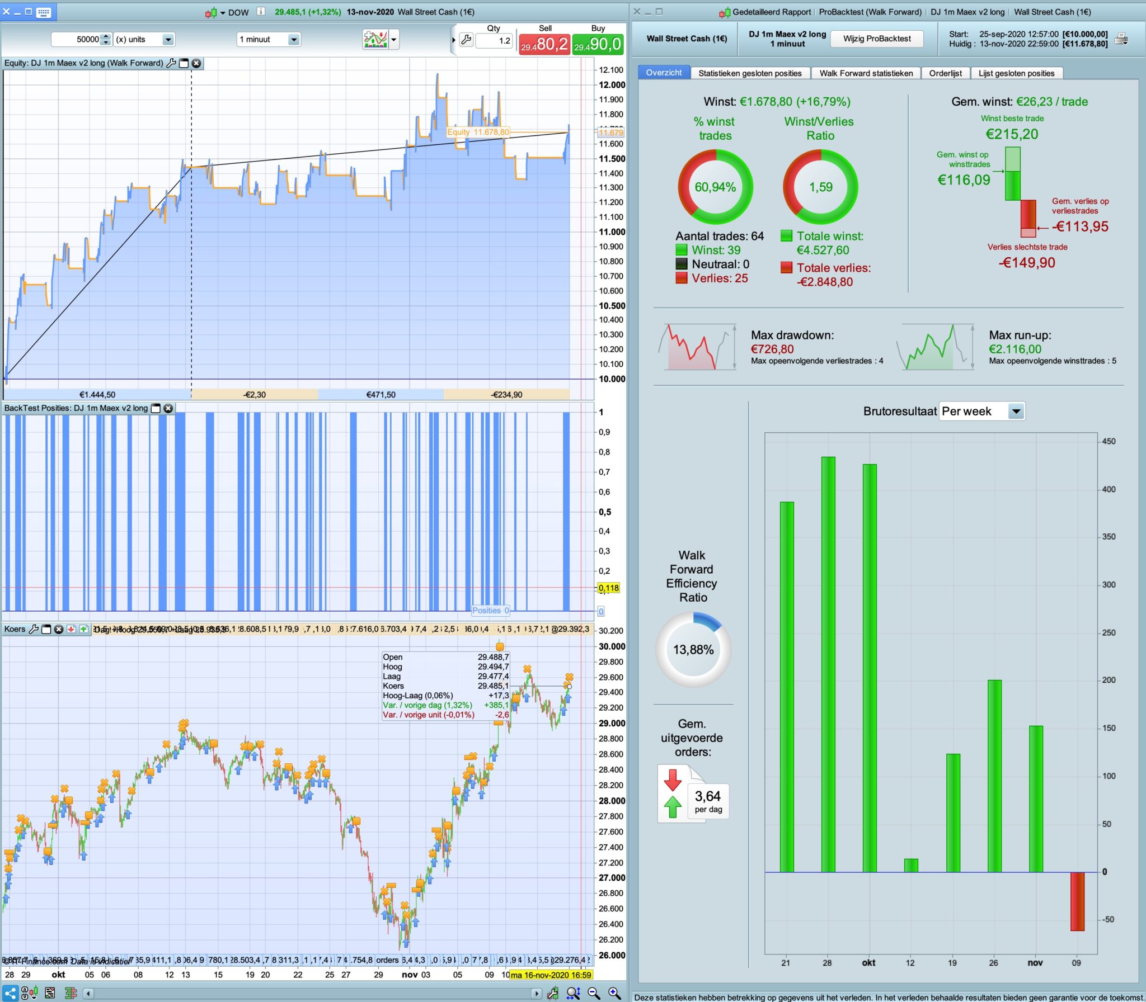Click the zoom-in magnifier icon
Screen dimensions: 1146x1002
coord(614,993)
